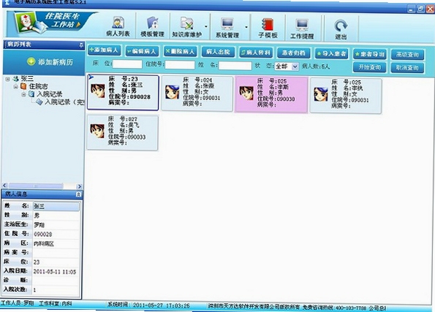The height and width of the screenshot is (312, 435).
Task: Click the 退出 exit arrow icon
Action: pyautogui.click(x=341, y=26)
